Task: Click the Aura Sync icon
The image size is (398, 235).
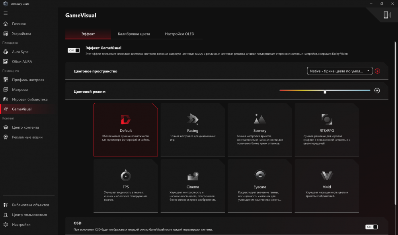Action: [6, 51]
